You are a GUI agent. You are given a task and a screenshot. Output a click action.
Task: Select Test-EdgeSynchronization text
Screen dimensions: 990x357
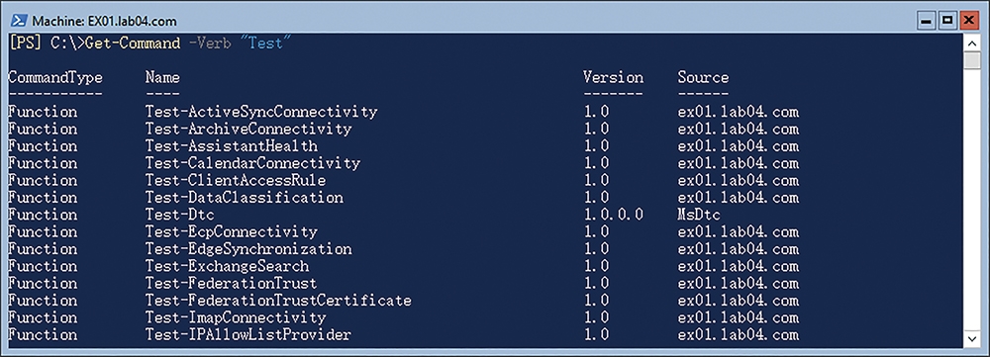(x=248, y=248)
